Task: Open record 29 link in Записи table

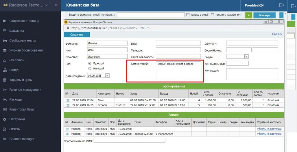Action: 67,129
